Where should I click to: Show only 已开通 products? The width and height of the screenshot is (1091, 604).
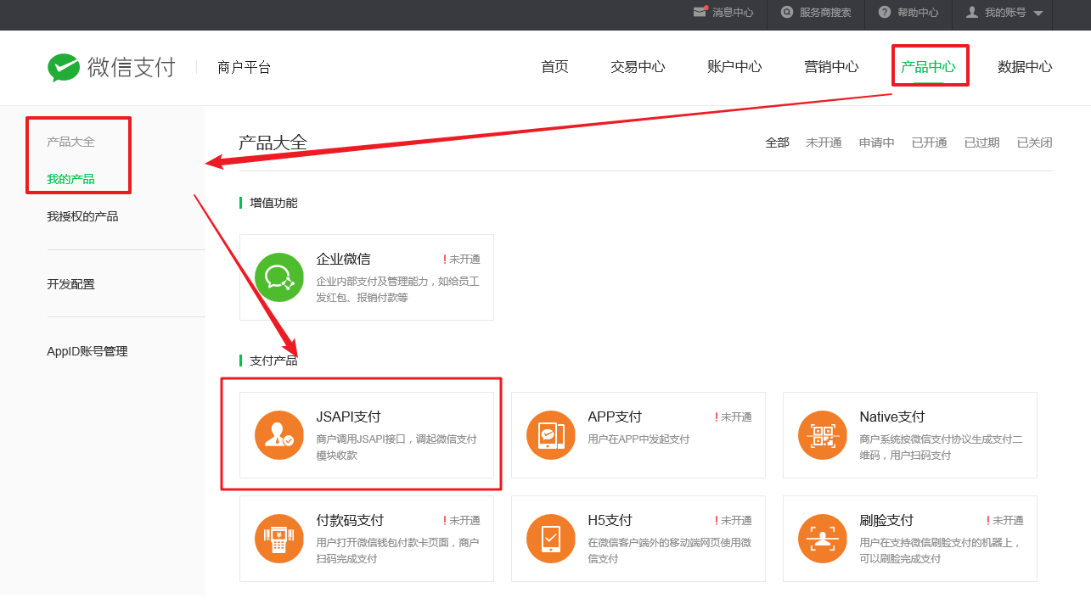(929, 143)
